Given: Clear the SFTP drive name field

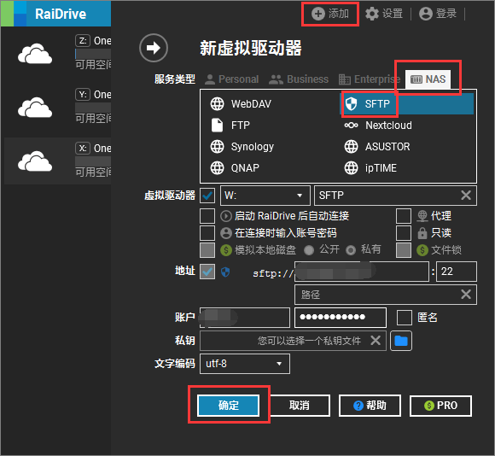Looking at the screenshot, I should (x=466, y=196).
